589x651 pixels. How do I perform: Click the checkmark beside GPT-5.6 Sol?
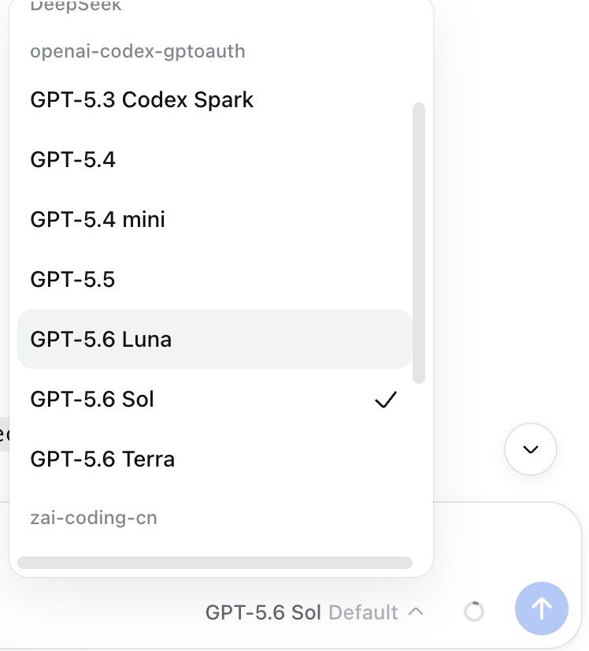click(386, 400)
